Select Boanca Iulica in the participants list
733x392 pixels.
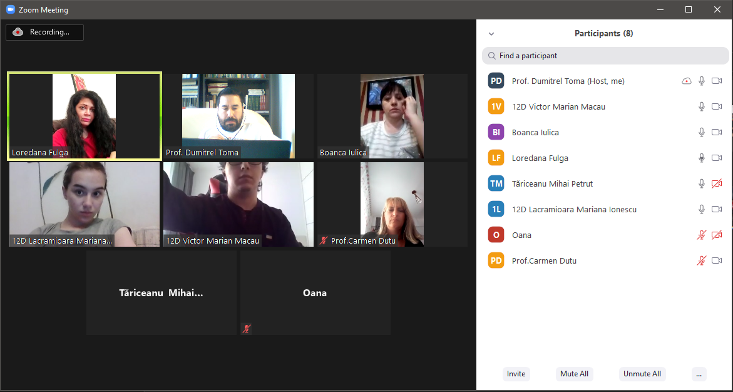click(x=535, y=132)
